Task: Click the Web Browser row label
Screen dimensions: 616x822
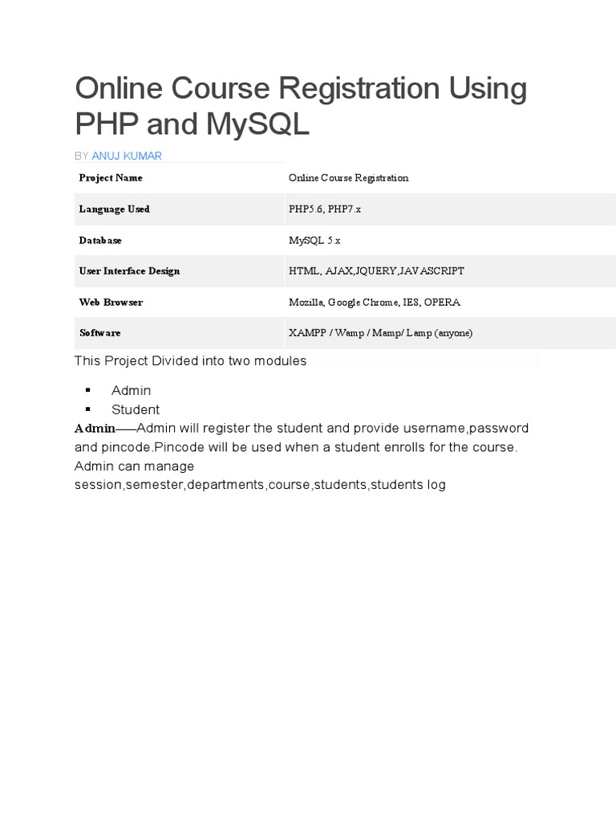Action: [111, 302]
